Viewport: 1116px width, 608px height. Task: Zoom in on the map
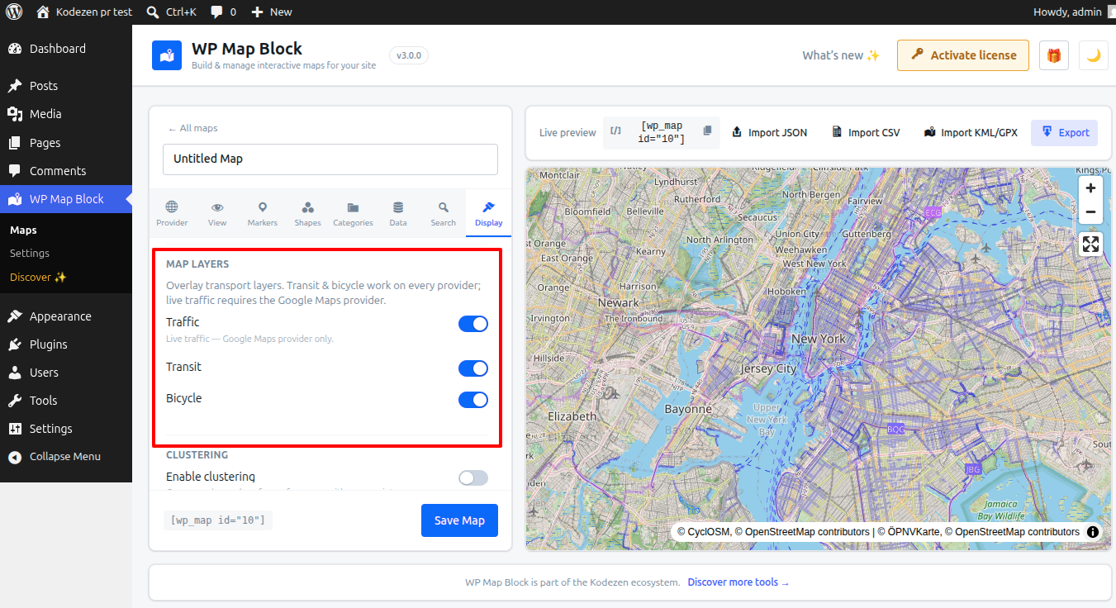pos(1091,188)
